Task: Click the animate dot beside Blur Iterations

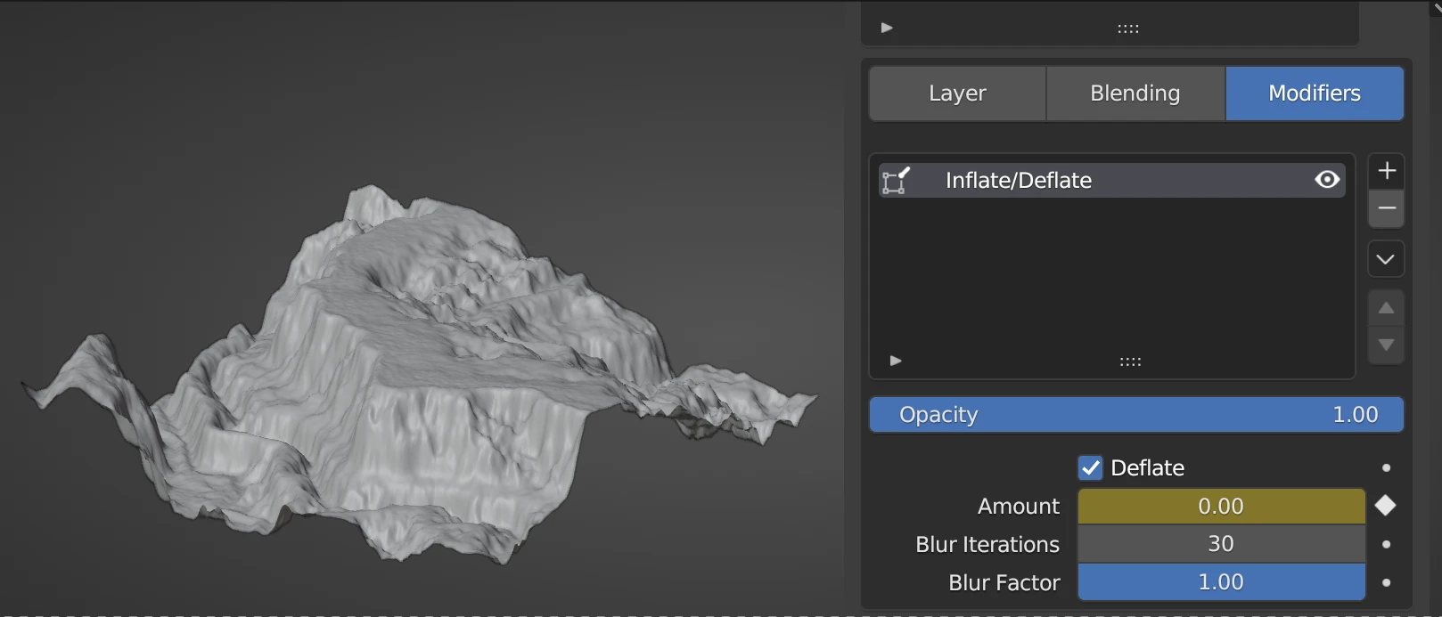Action: pos(1386,544)
